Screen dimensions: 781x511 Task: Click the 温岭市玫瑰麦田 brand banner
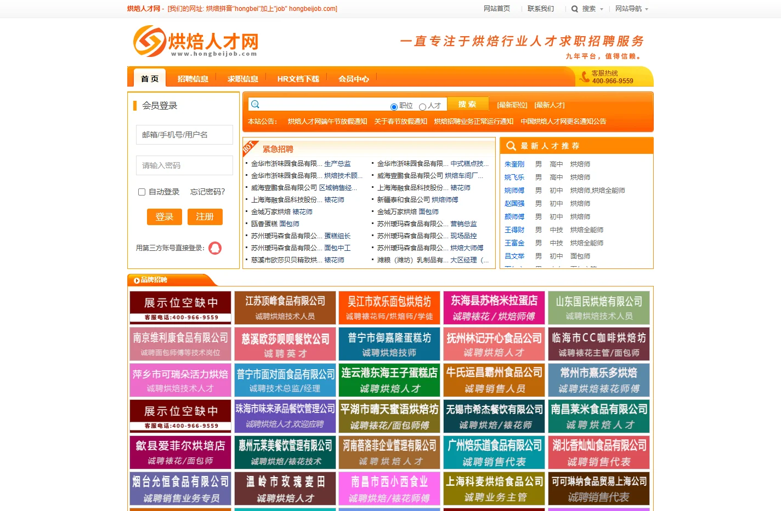(x=285, y=489)
